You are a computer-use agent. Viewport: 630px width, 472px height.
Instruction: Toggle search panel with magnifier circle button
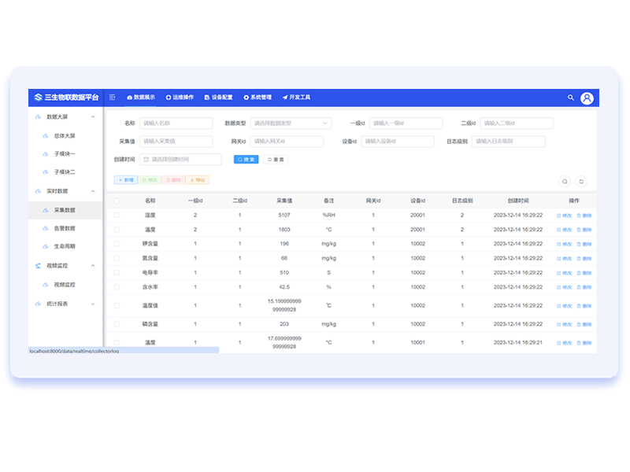565,181
